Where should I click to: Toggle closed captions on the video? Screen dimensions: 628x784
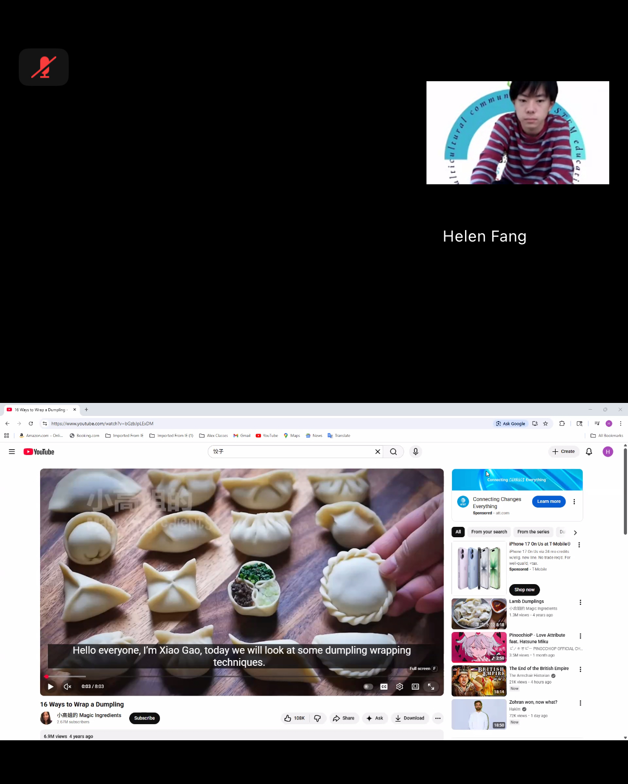384,687
